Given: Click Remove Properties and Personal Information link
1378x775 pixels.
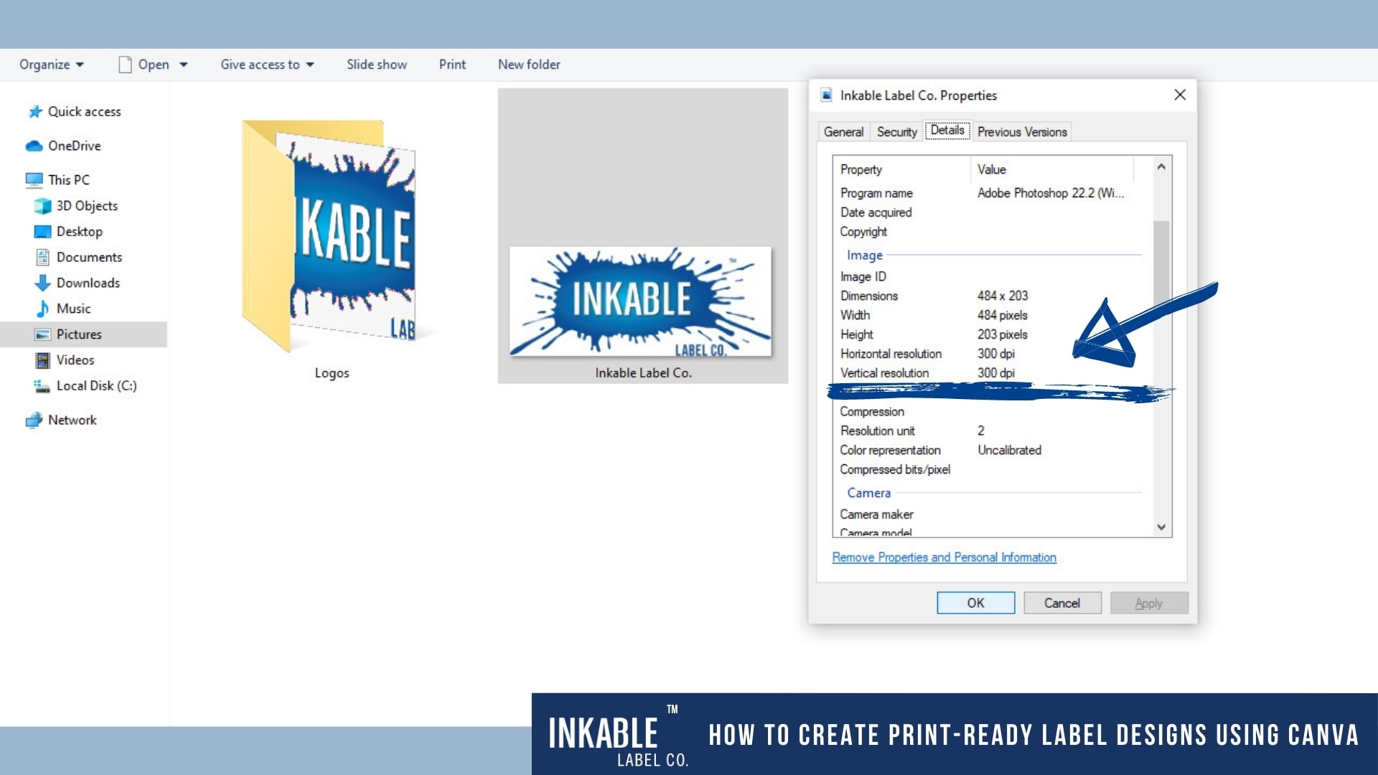Looking at the screenshot, I should tap(943, 558).
